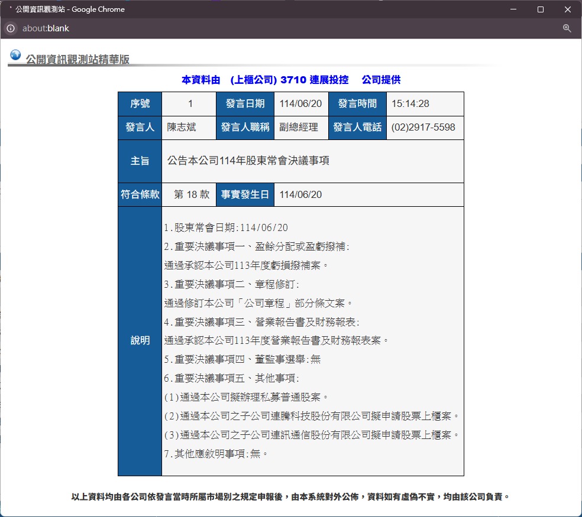The image size is (582, 517).
Task: Click the window title 公開資訊觀測站 - Google Chrome
Action: 70,9
